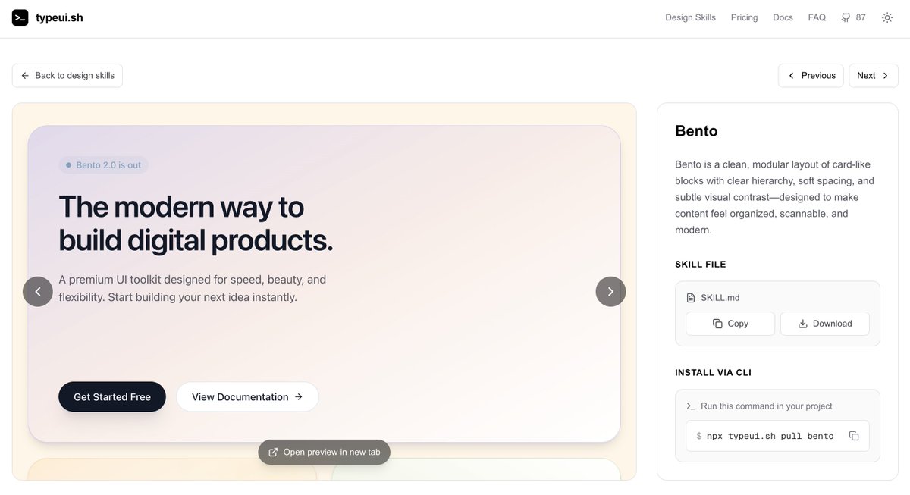Open preview in new tab
The height and width of the screenshot is (495, 910).
pyautogui.click(x=325, y=453)
